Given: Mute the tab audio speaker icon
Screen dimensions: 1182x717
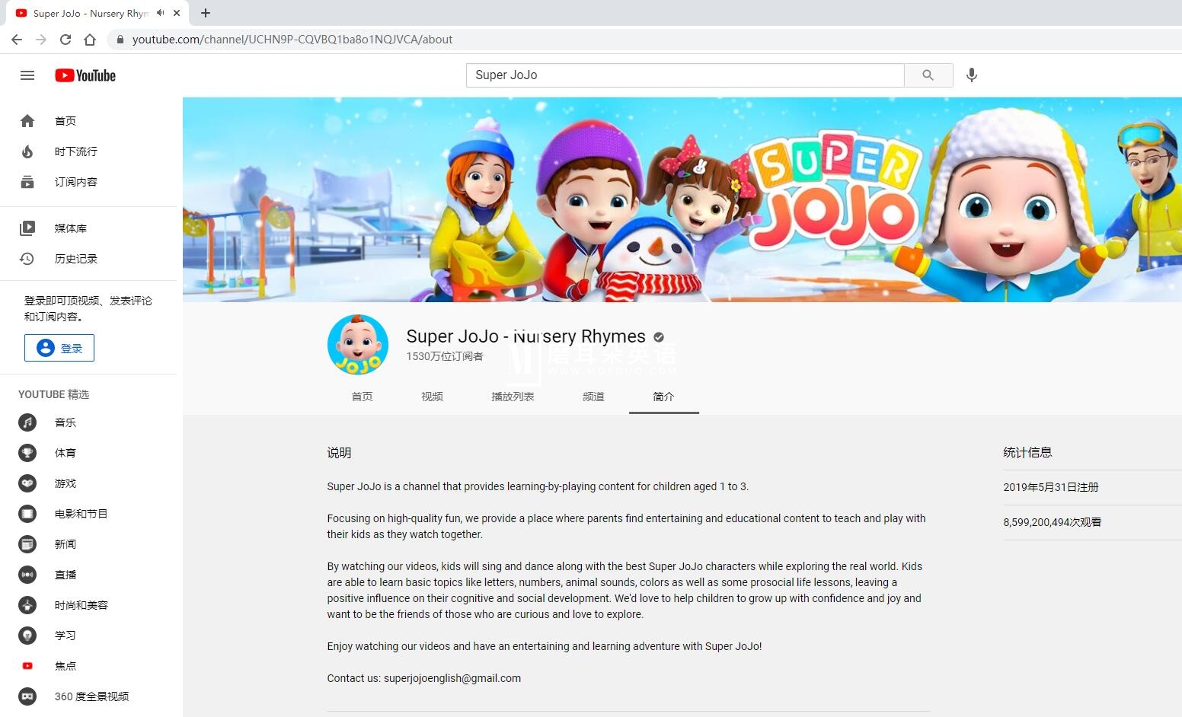Looking at the screenshot, I should 160,13.
